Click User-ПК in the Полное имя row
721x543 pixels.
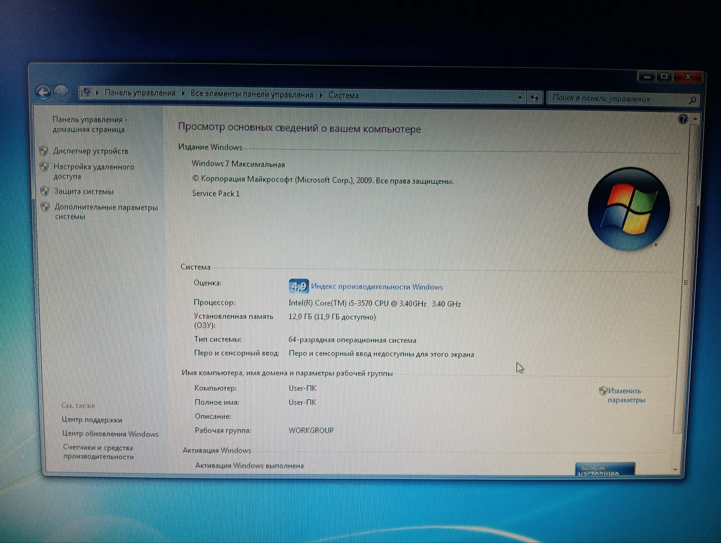click(x=302, y=402)
